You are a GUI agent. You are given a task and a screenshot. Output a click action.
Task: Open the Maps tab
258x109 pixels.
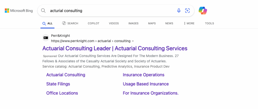tap(152, 23)
